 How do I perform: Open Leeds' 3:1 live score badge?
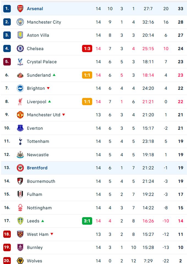[x=87, y=221]
